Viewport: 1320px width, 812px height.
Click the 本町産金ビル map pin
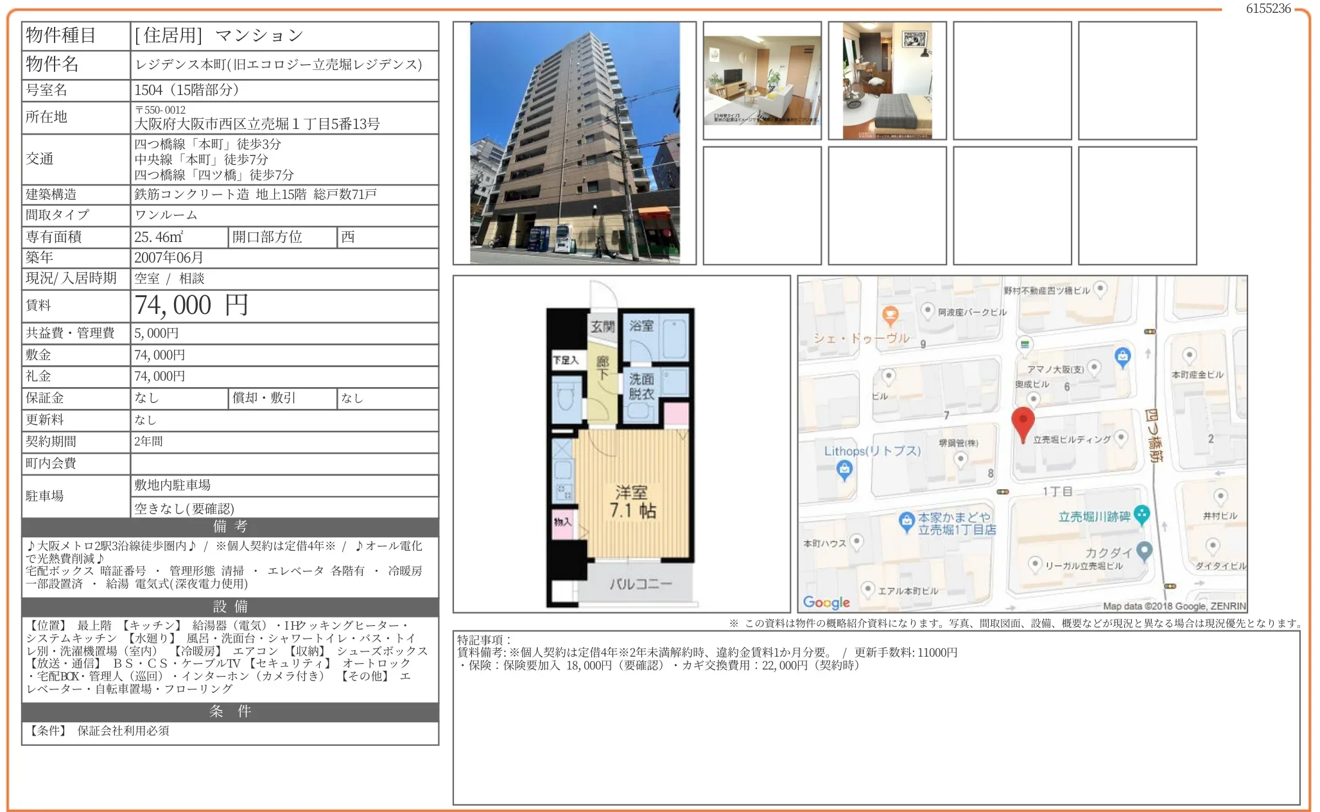click(x=1190, y=354)
